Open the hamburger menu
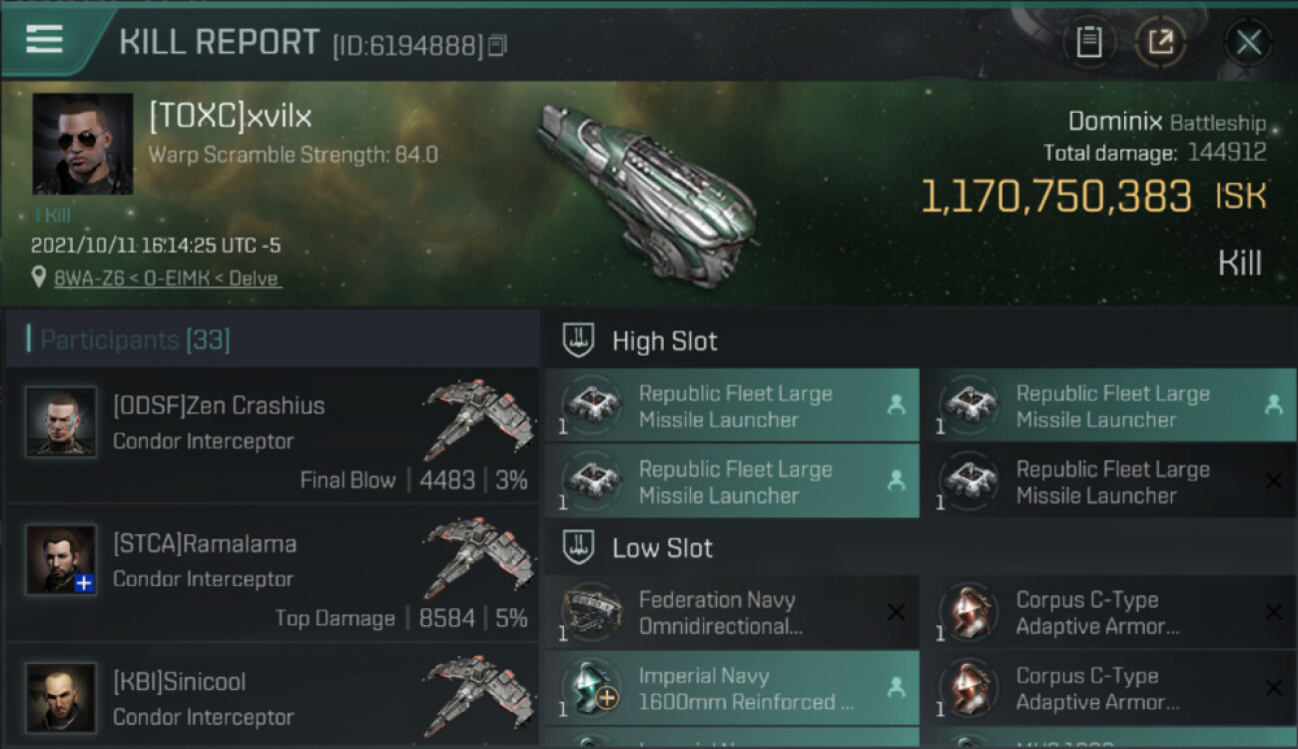1298x749 pixels. pos(44,39)
